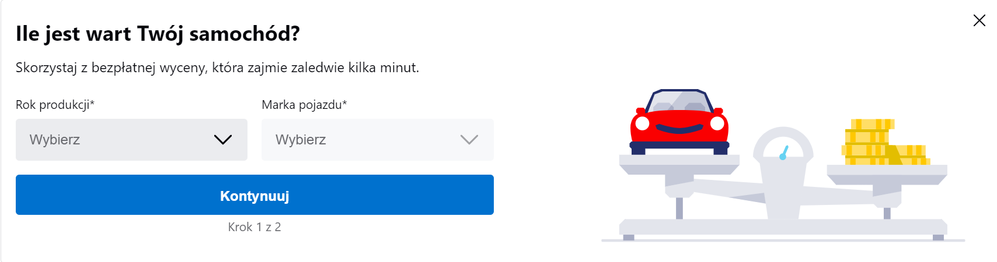Image resolution: width=997 pixels, height=262 pixels.
Task: Click the car's windshield
Action: pos(679,102)
